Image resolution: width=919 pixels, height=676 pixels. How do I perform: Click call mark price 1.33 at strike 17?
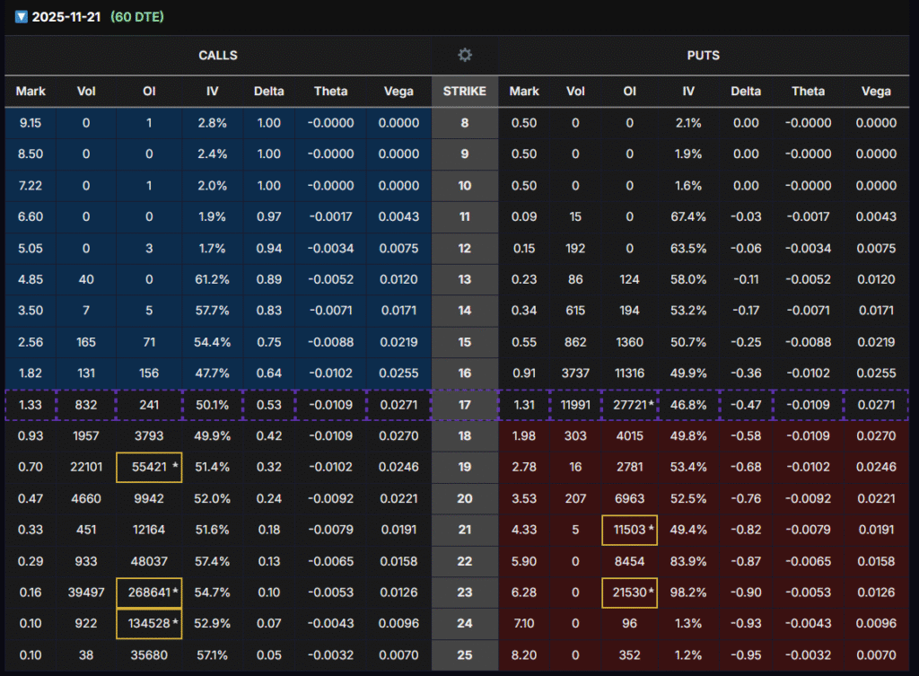point(31,405)
